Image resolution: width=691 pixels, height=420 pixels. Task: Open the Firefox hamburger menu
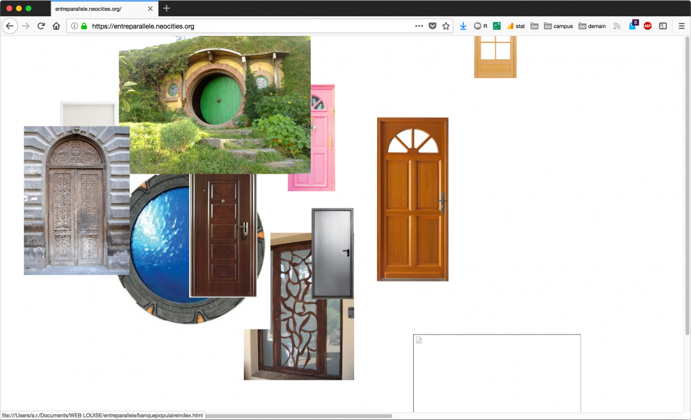click(681, 26)
